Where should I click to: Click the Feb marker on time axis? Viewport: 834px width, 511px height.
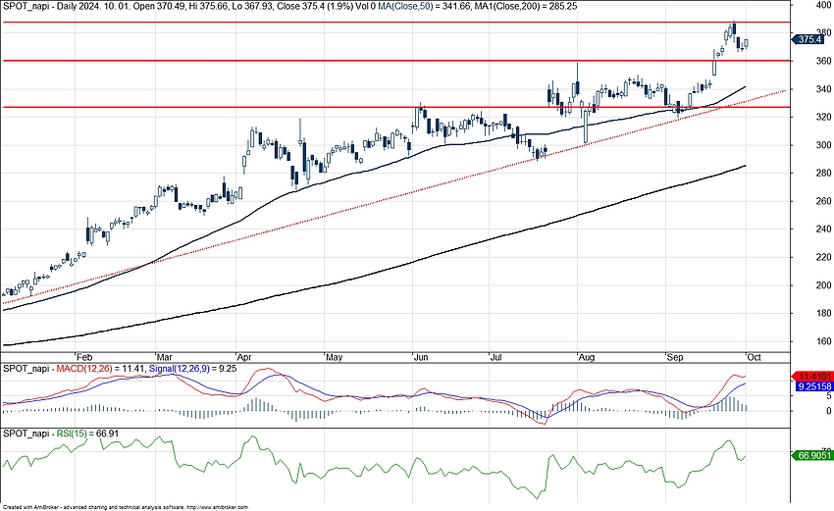[82, 357]
